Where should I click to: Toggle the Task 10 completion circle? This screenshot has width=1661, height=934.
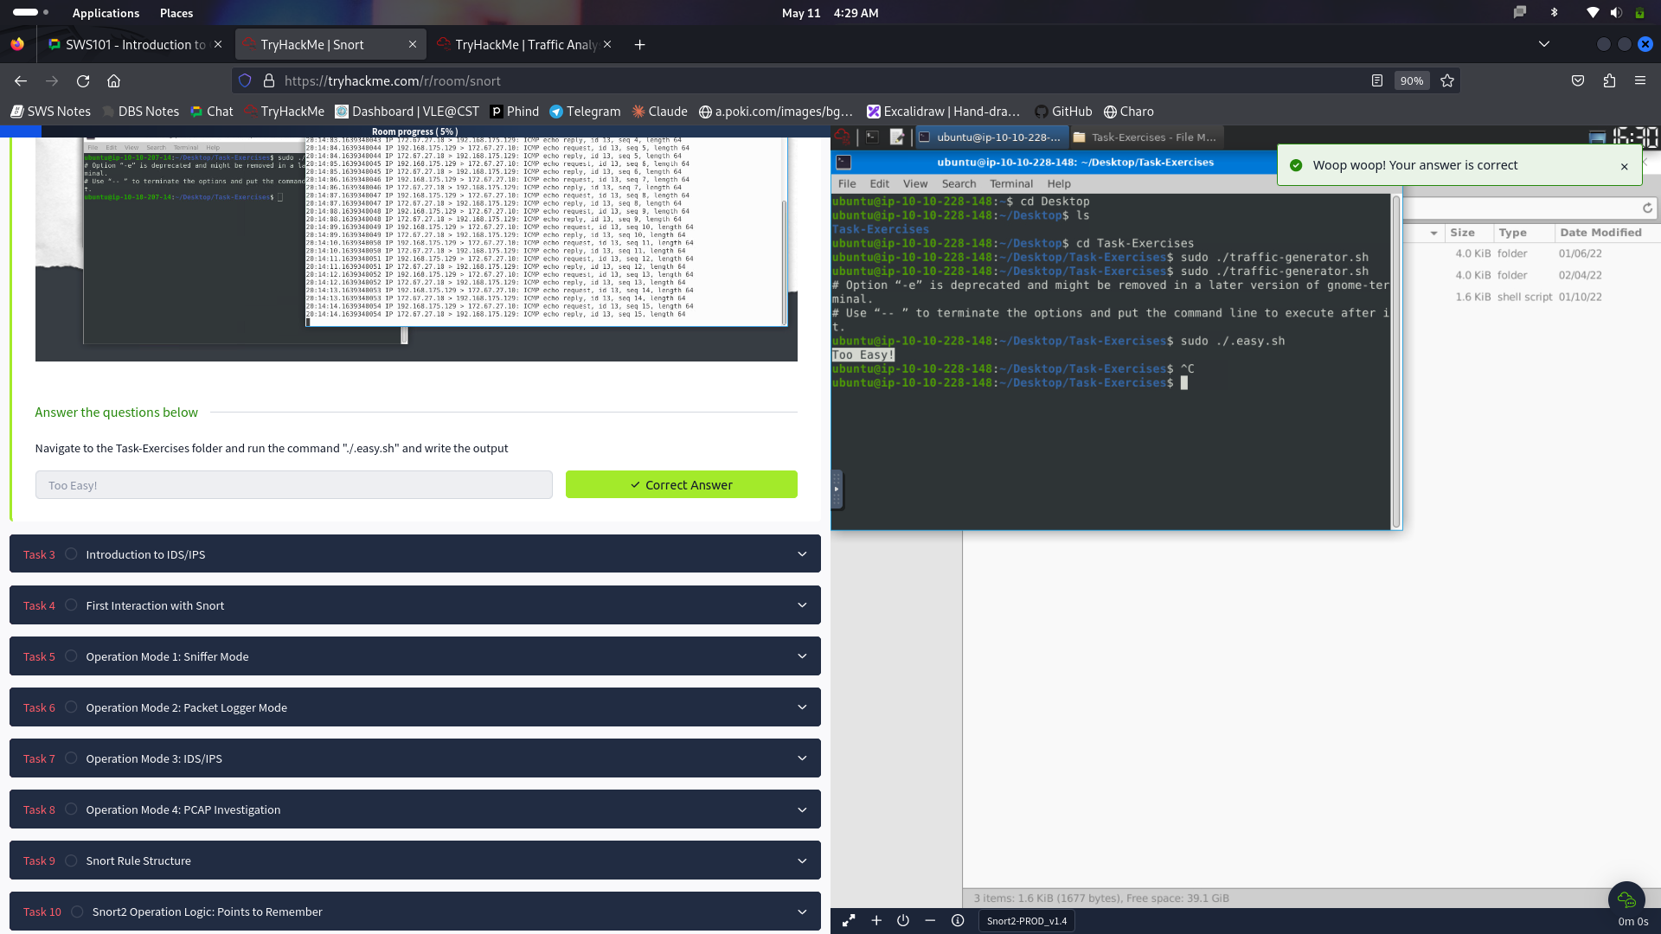coord(77,912)
